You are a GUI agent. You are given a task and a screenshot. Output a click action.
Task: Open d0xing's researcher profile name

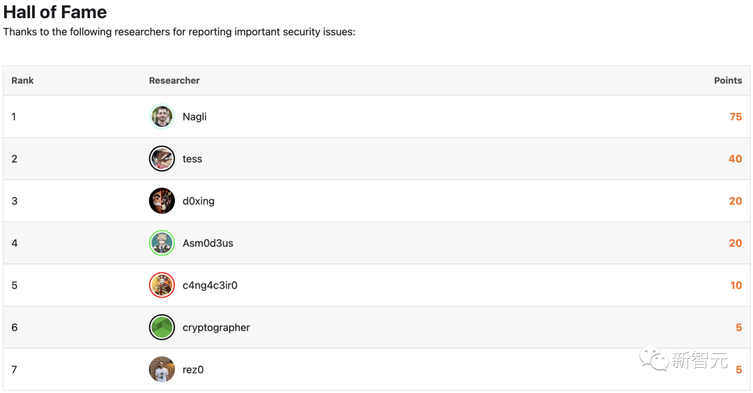coord(199,201)
